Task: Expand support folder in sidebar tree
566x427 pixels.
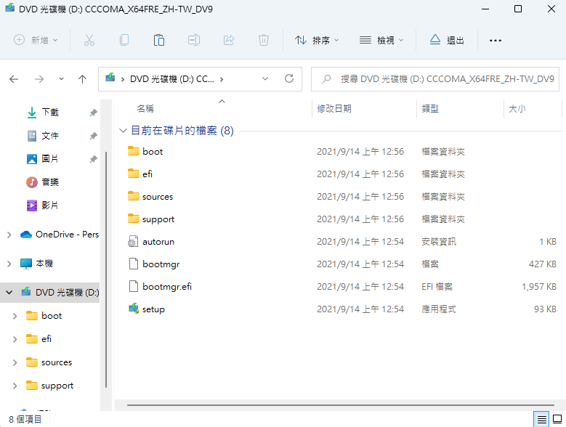Action: pos(15,386)
